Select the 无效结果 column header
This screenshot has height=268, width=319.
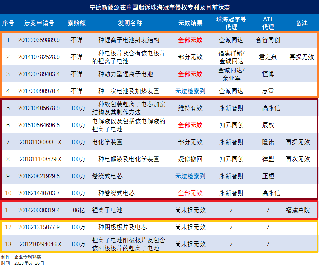[x=190, y=23]
